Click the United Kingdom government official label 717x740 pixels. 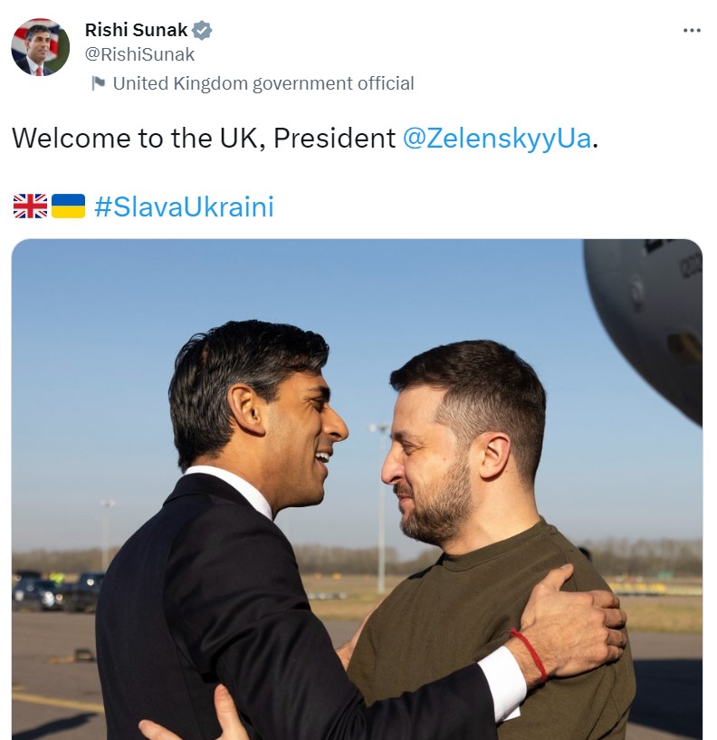(263, 83)
